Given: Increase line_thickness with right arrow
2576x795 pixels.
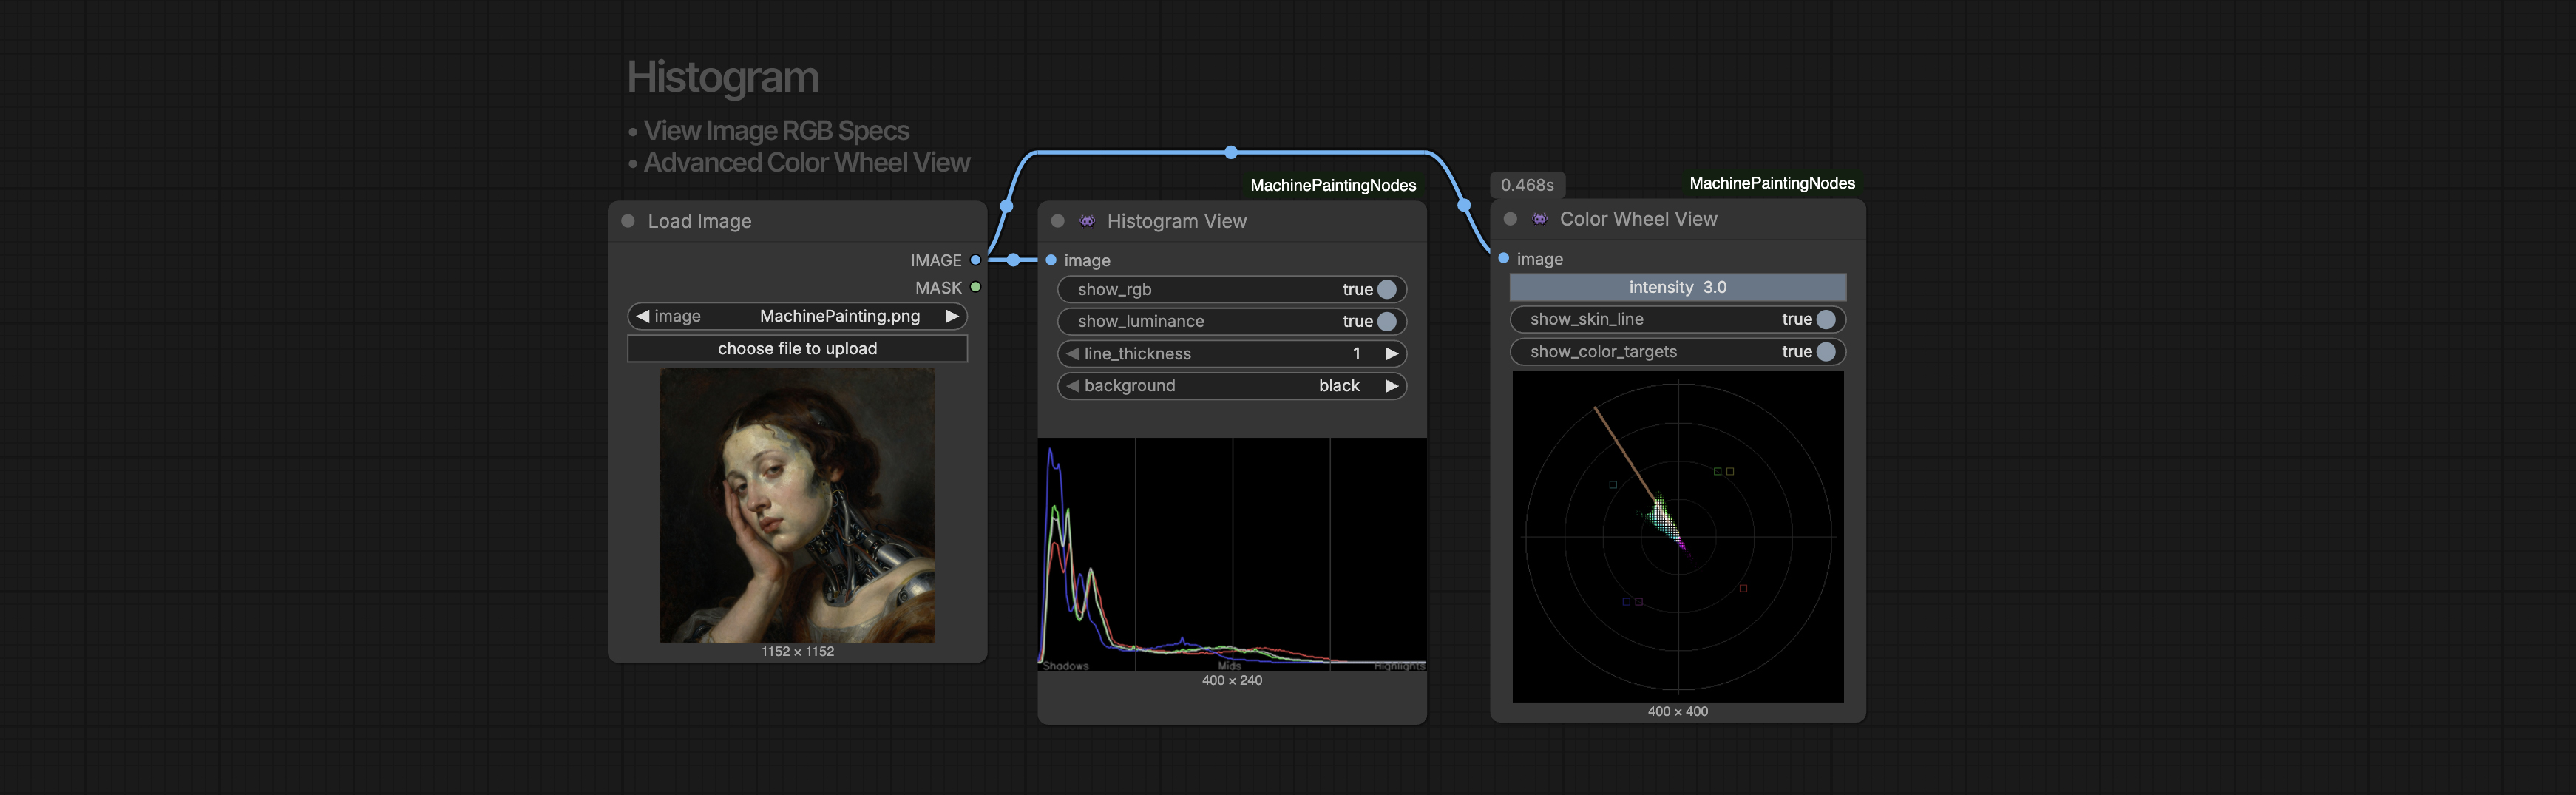Looking at the screenshot, I should (1391, 353).
